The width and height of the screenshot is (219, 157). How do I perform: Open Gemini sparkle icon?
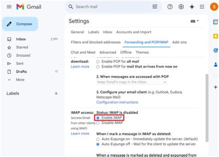click(192, 7)
